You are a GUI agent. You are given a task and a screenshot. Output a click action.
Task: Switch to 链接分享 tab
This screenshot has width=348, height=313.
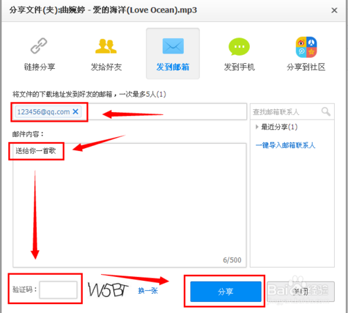pyautogui.click(x=40, y=67)
